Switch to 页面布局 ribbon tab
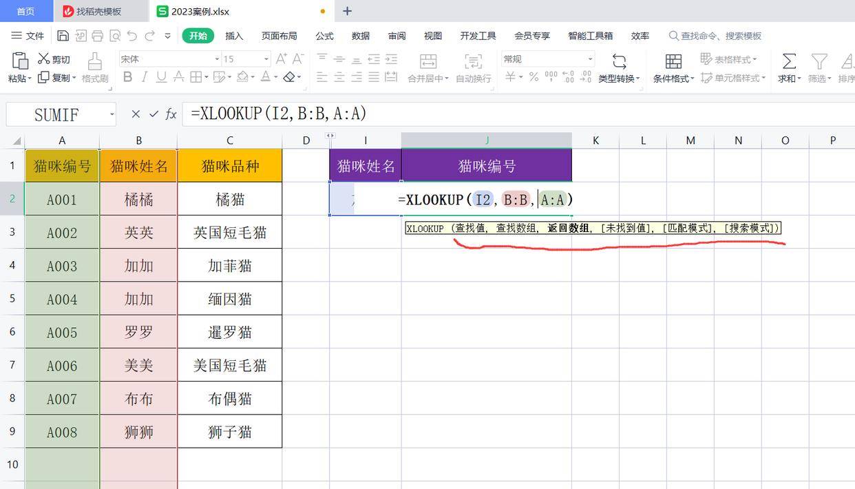Image resolution: width=855 pixels, height=489 pixels. click(x=279, y=36)
